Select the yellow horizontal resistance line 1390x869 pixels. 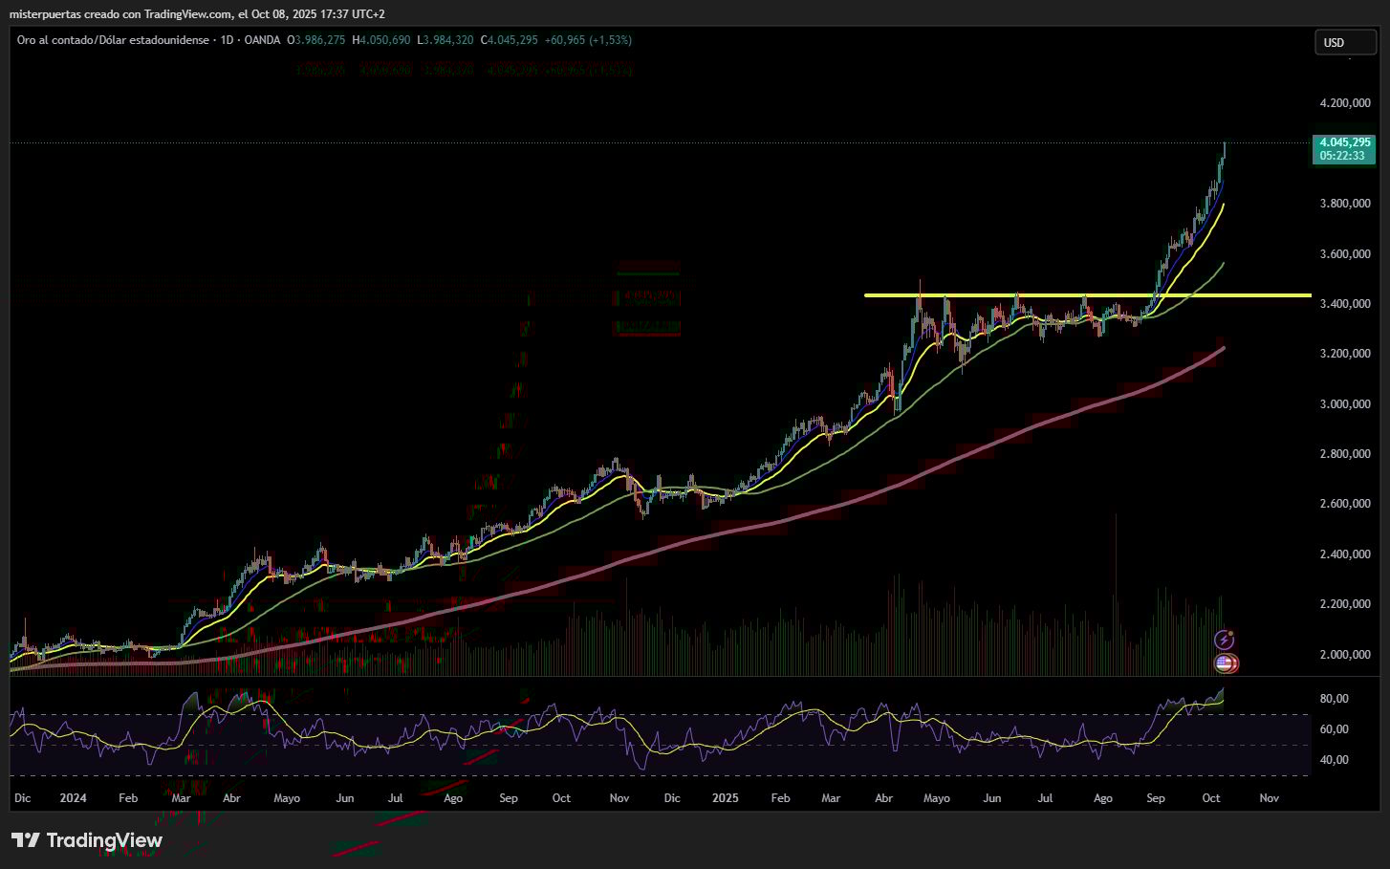[x=1087, y=295]
